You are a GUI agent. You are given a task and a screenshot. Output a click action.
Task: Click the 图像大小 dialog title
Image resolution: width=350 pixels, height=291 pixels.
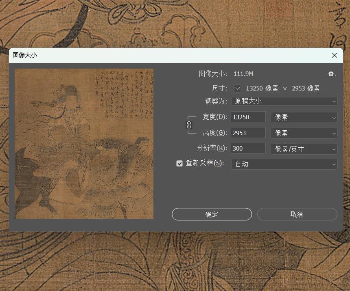[25, 55]
